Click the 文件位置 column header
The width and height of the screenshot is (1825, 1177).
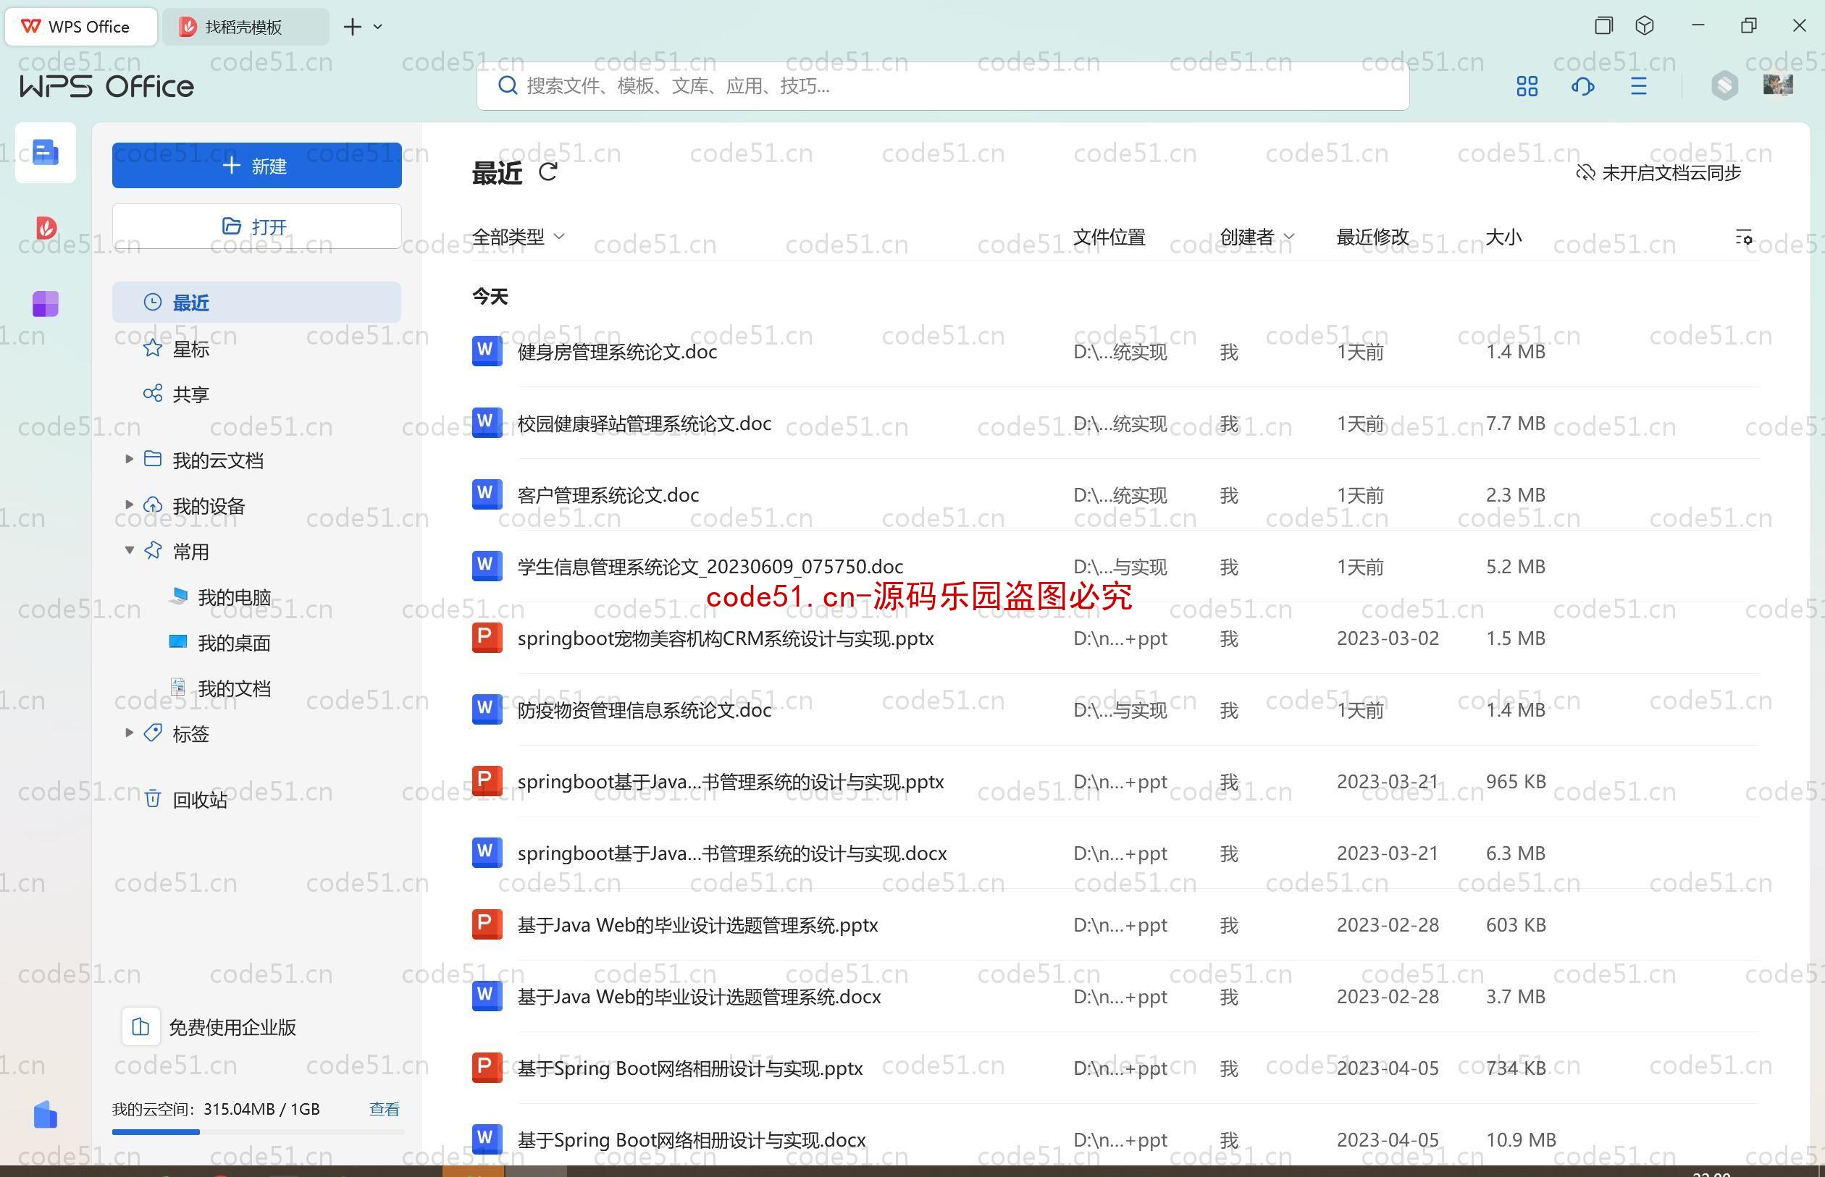[x=1109, y=237]
